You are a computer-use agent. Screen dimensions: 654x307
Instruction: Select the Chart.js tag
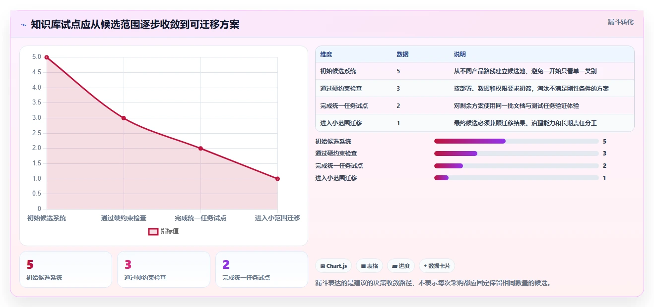tap(333, 266)
